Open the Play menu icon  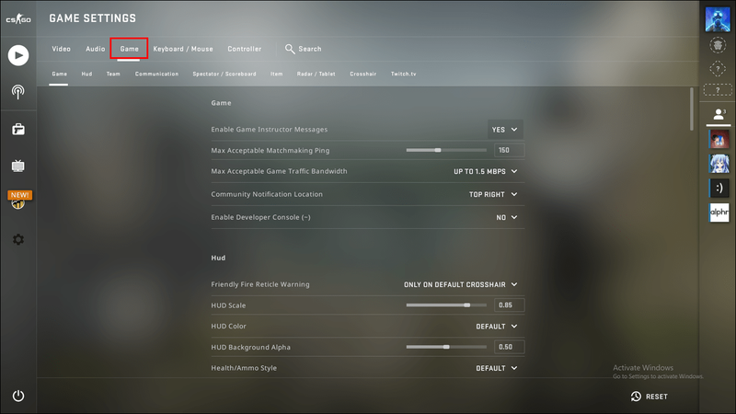[18, 55]
